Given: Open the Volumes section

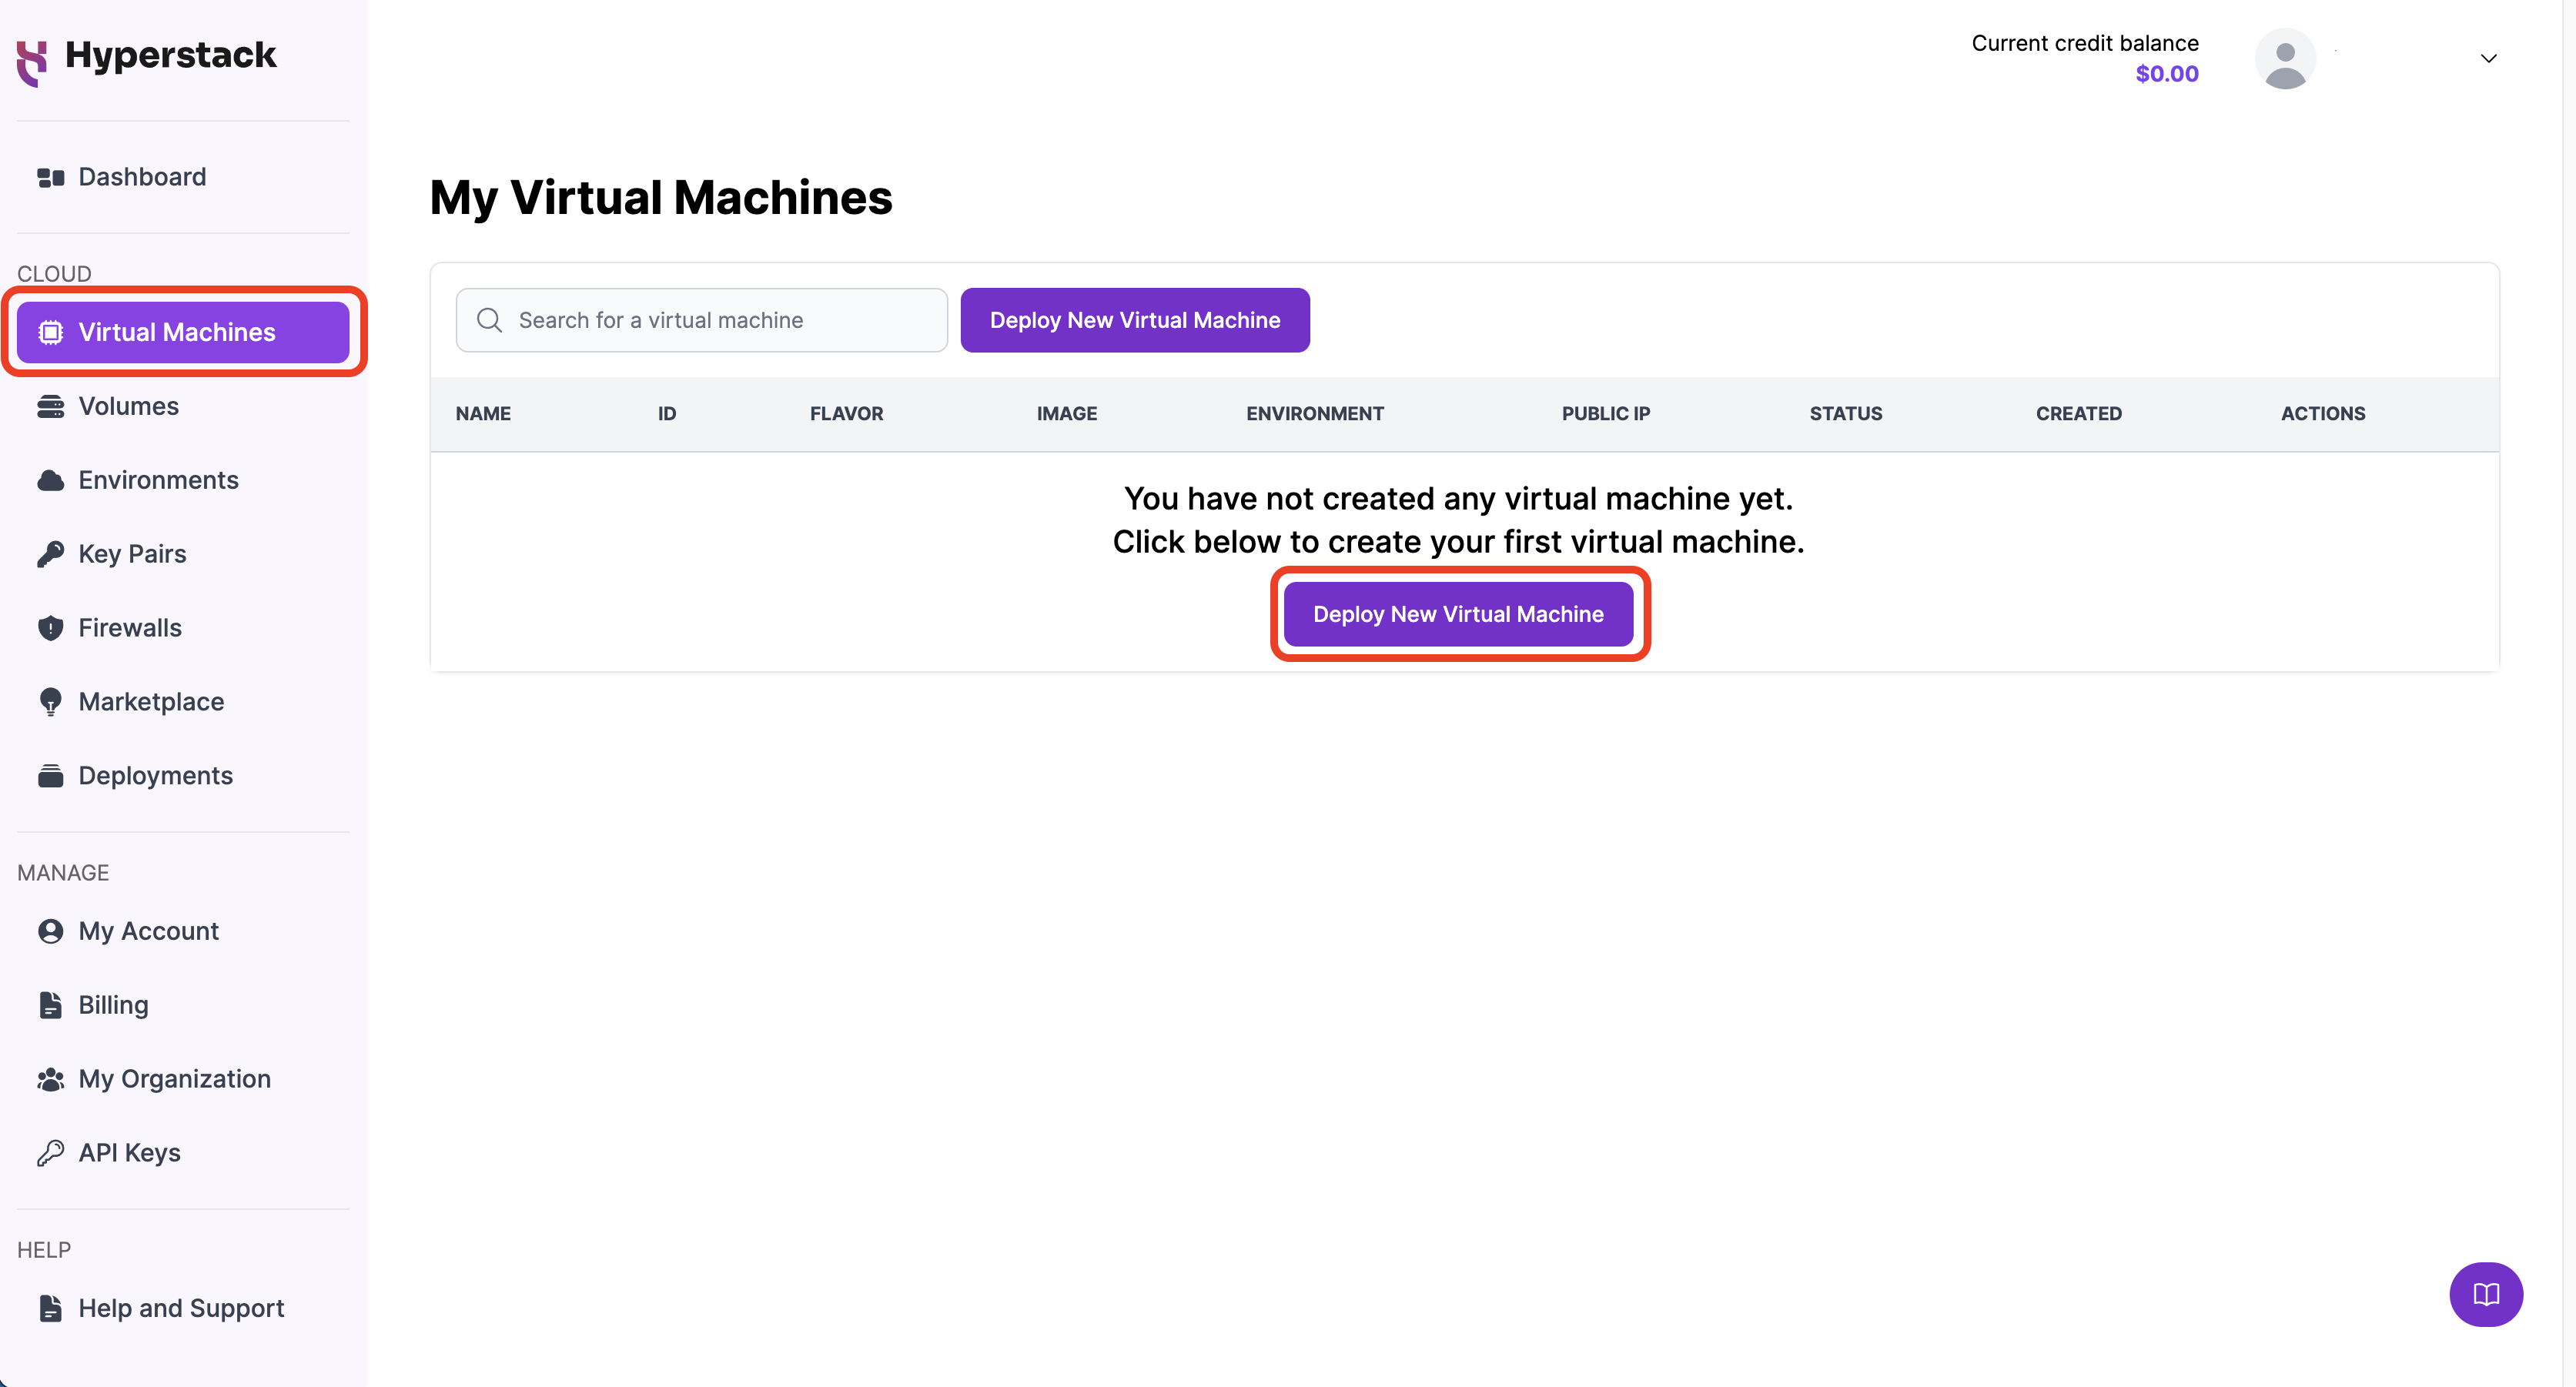Looking at the screenshot, I should tap(183, 406).
